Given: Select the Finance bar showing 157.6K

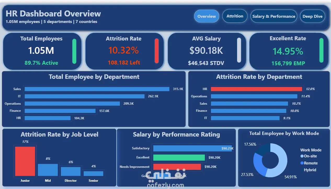Looking at the screenshot, I should tap(60, 111).
